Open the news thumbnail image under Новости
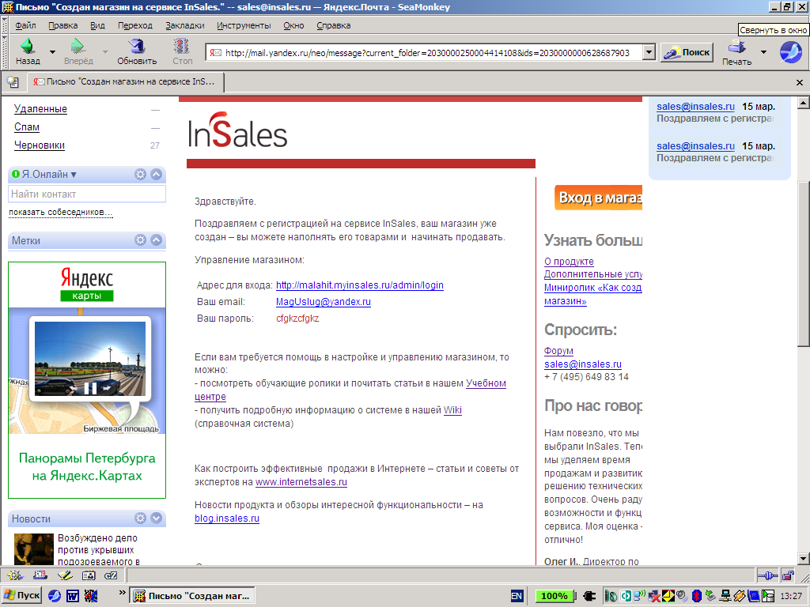The width and height of the screenshot is (810, 607). 33,549
